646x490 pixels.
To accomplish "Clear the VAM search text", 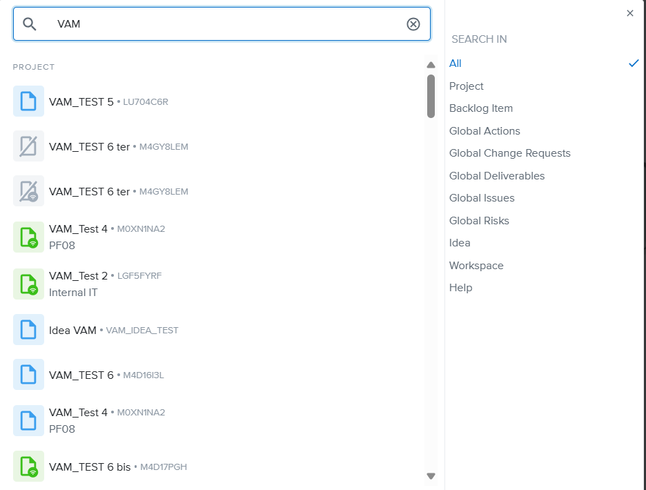I will pyautogui.click(x=413, y=24).
